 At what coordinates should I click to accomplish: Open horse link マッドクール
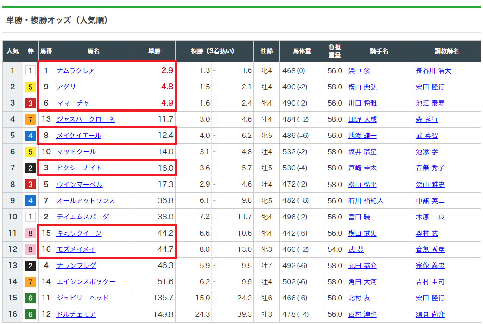(x=76, y=151)
